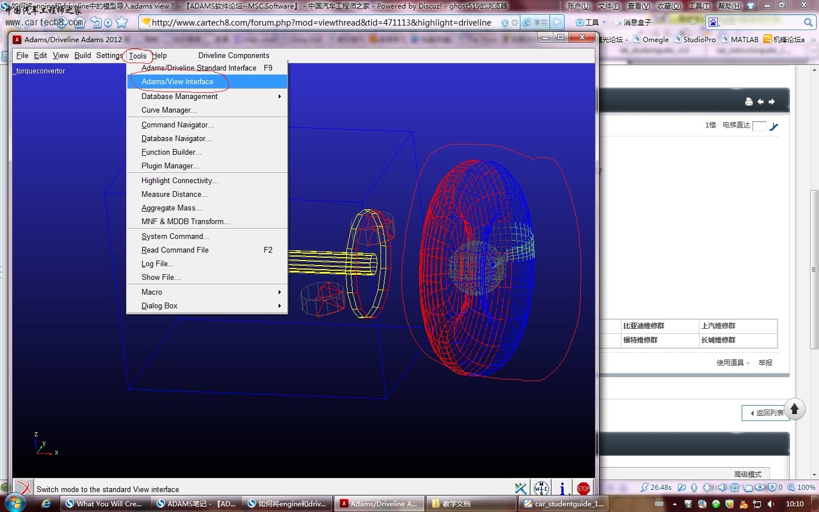Click the blue information icon
The height and width of the screenshot is (512, 819).
click(x=562, y=488)
